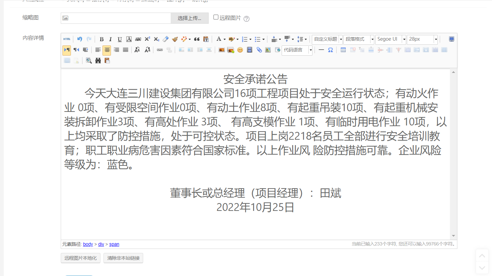Run auto typeset wand tool
The width and height of the screenshot is (492, 276).
point(184,39)
